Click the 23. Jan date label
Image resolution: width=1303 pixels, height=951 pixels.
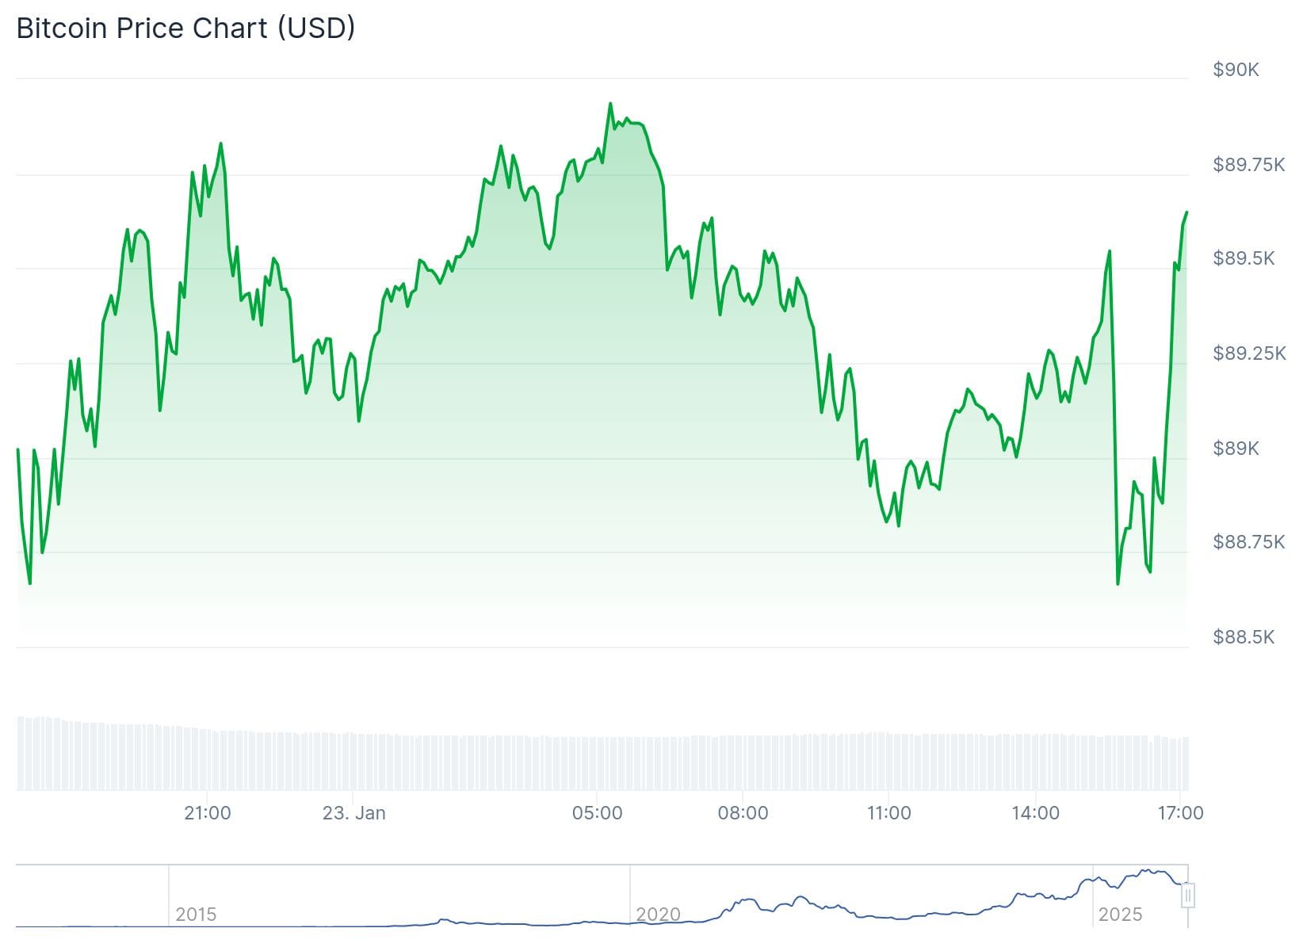coord(353,813)
